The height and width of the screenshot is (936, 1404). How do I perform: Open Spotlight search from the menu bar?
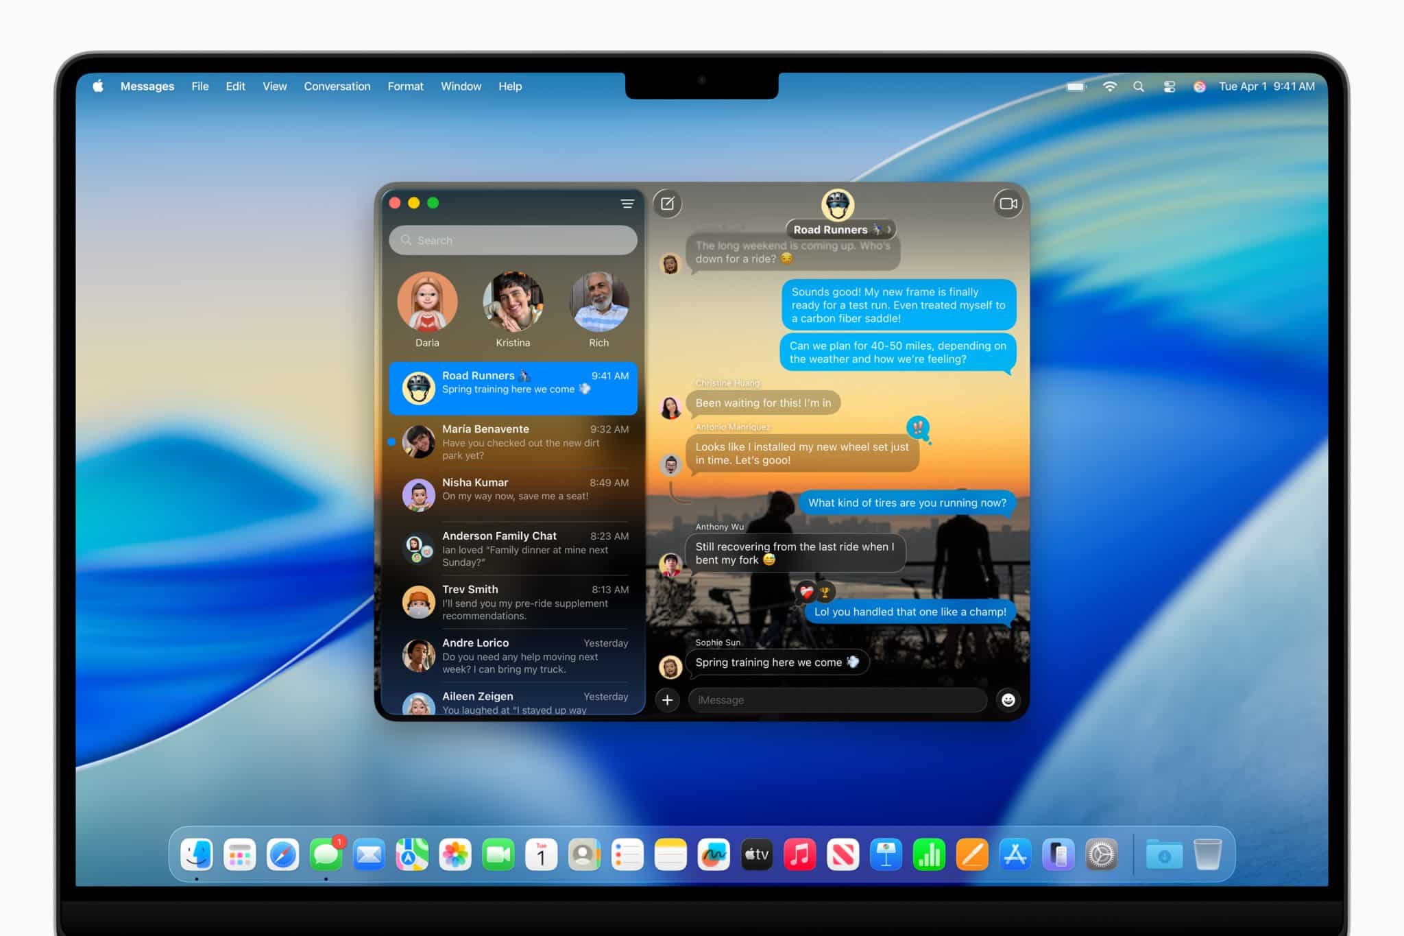[1139, 86]
